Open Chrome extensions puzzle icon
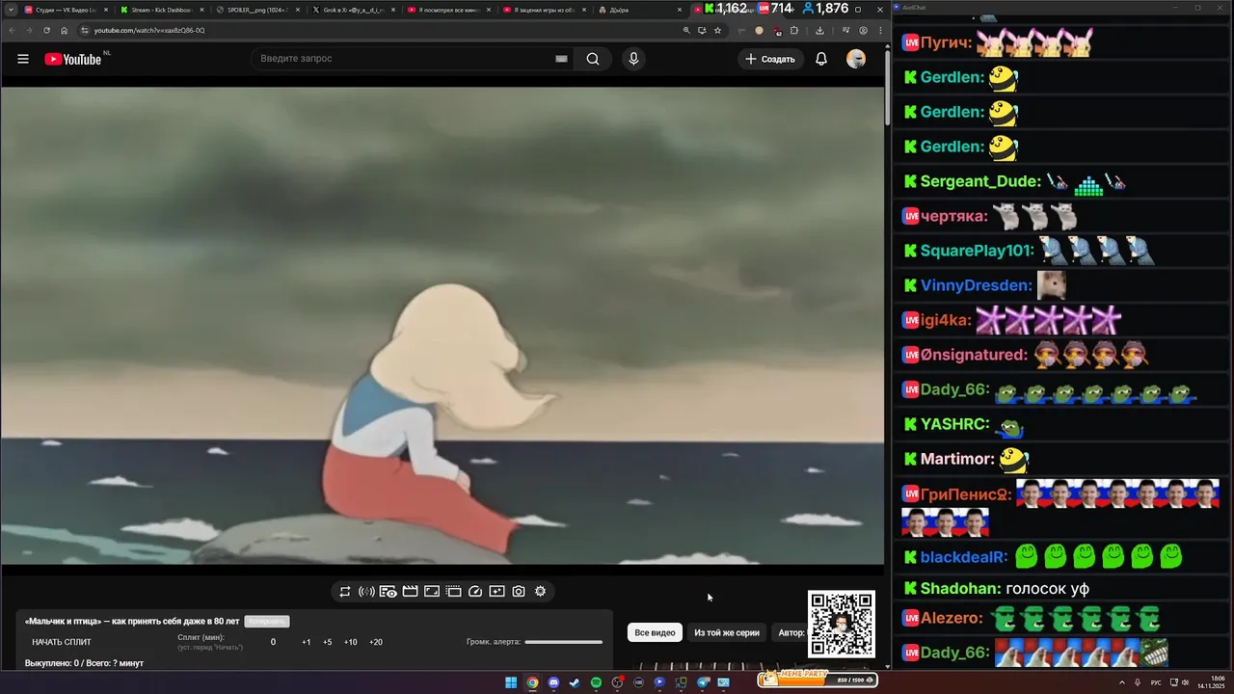 794,30
